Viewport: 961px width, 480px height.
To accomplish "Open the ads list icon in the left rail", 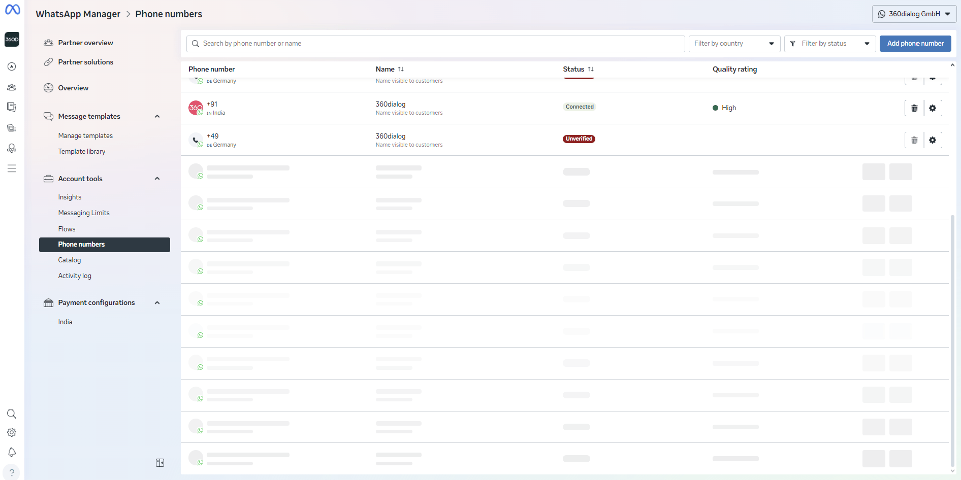I will click(12, 128).
